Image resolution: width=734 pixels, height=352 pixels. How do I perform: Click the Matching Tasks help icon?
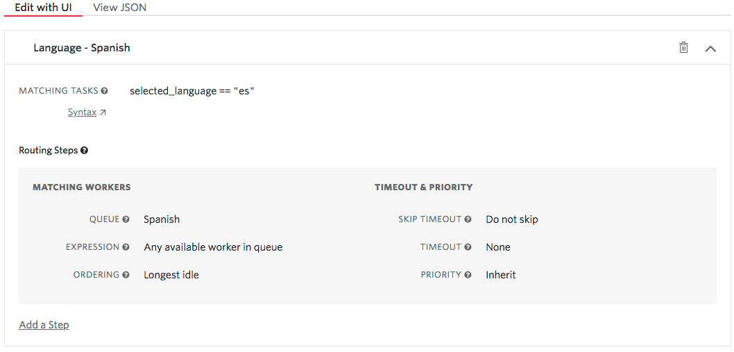(105, 91)
